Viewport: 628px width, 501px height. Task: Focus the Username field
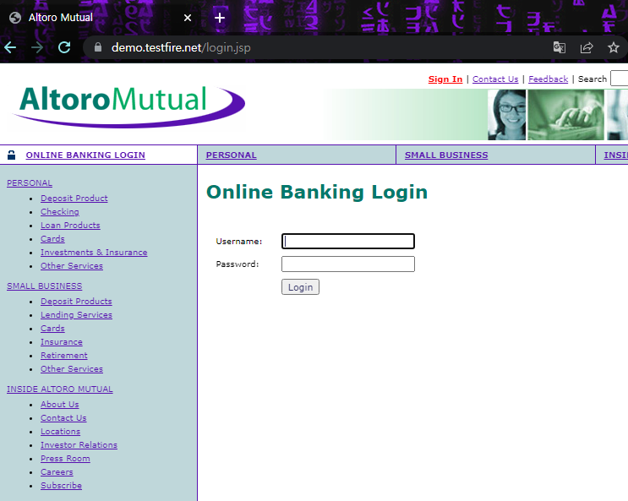point(348,241)
